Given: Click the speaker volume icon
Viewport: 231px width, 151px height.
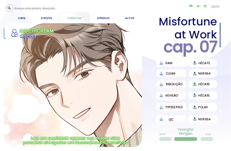Looking at the screenshot, I should tap(198, 6).
